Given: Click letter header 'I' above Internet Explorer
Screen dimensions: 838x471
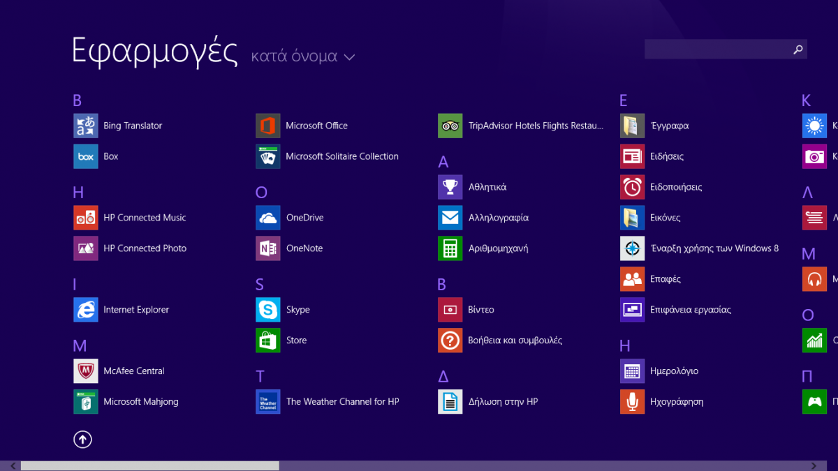Looking at the screenshot, I should pos(75,285).
